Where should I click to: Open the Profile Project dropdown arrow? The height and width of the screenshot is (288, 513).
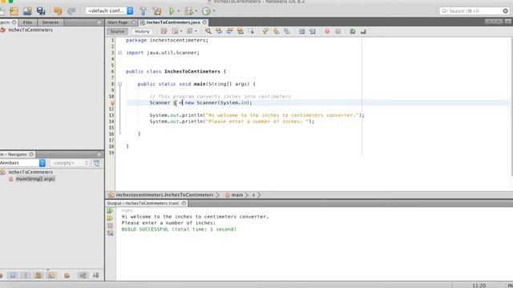pos(214,11)
